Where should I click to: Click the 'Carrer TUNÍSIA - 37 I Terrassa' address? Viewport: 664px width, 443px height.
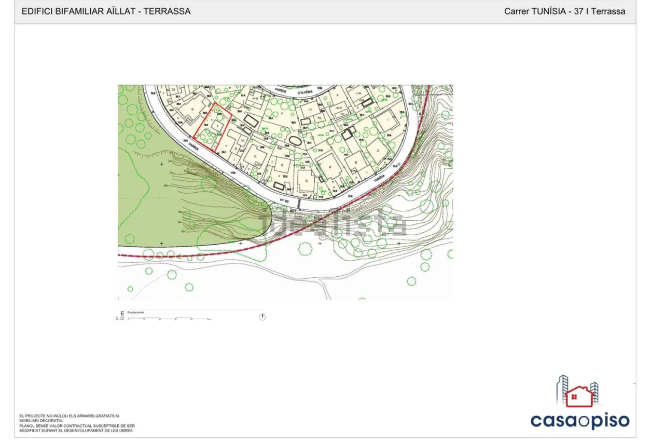pyautogui.click(x=564, y=11)
